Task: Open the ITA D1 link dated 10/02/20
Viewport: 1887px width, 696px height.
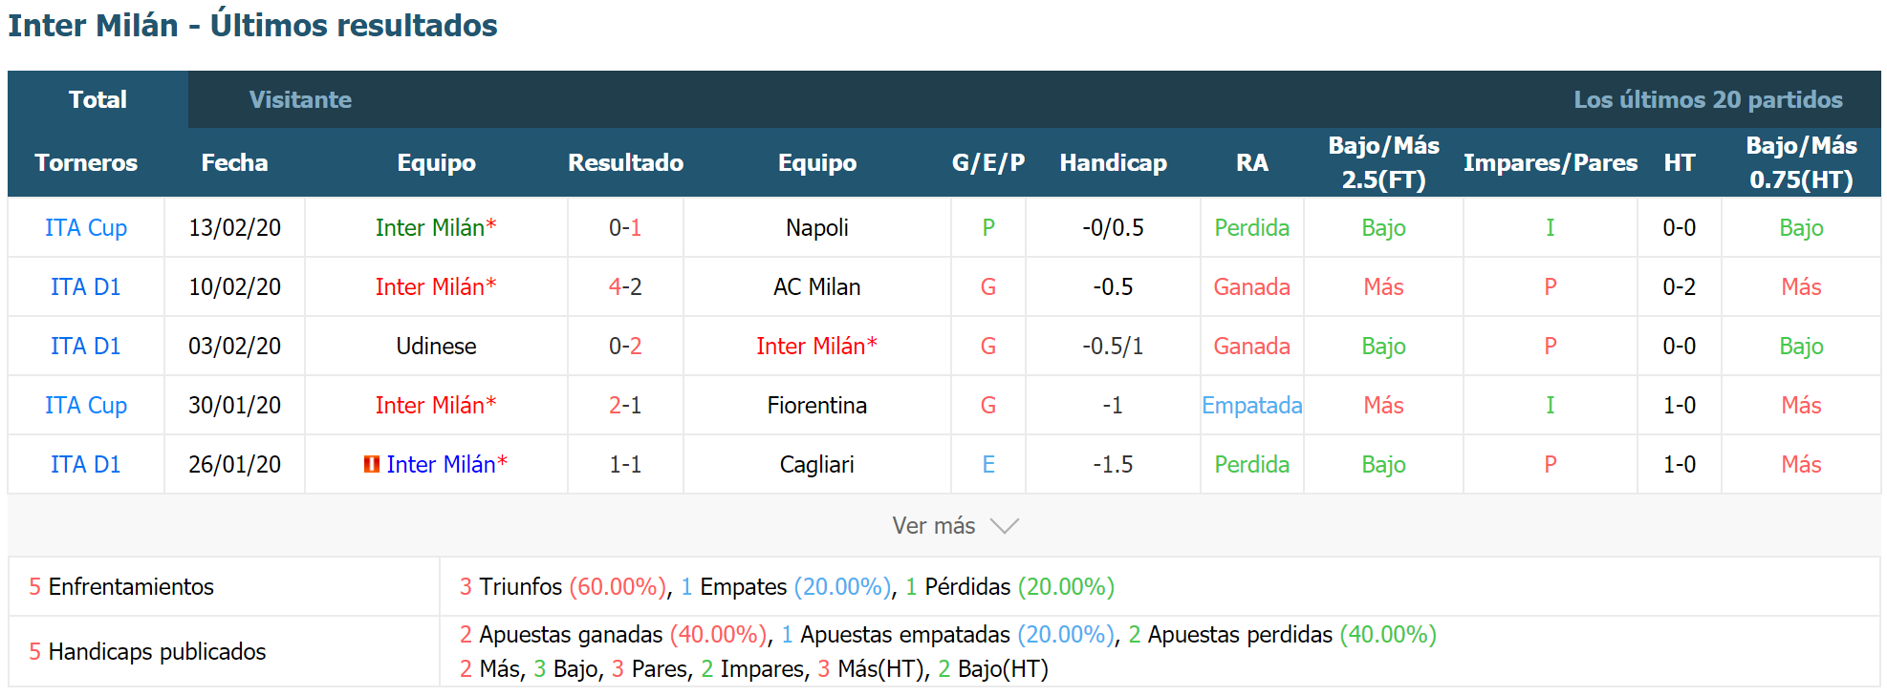Action: tap(86, 286)
